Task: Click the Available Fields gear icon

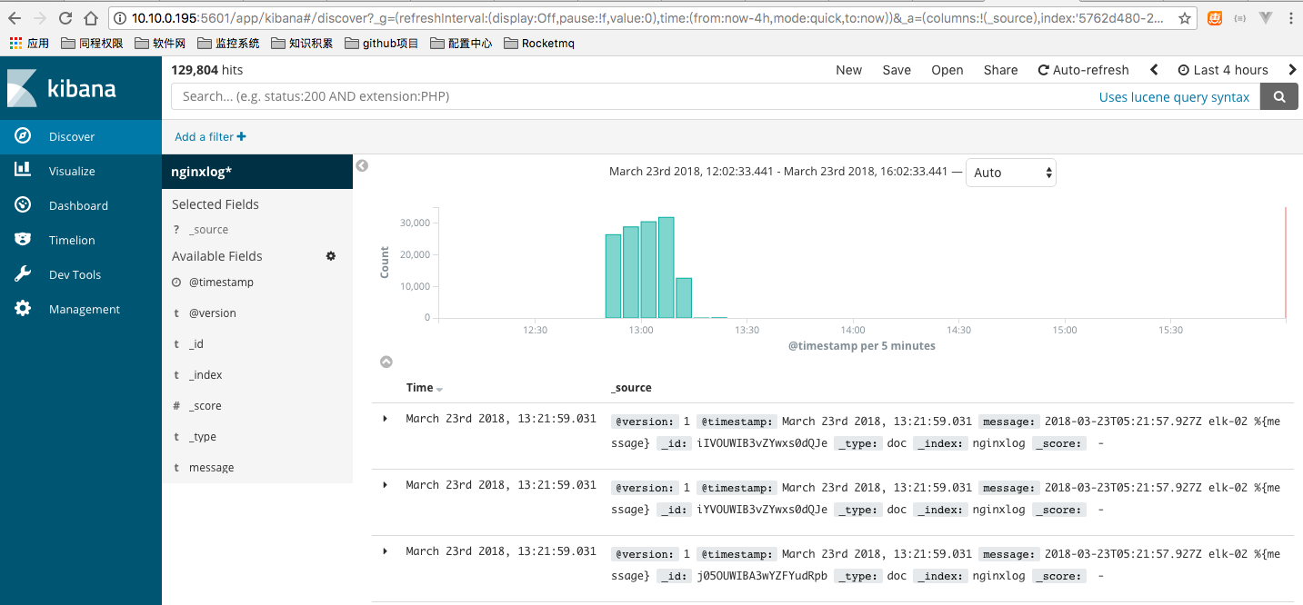Action: [x=331, y=256]
